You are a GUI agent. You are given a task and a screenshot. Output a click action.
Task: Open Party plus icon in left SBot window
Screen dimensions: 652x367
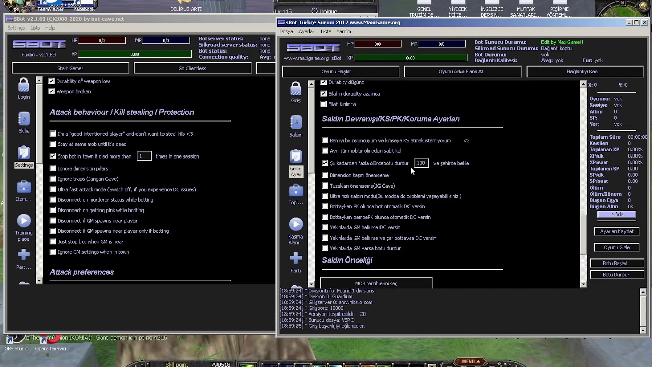(23, 255)
